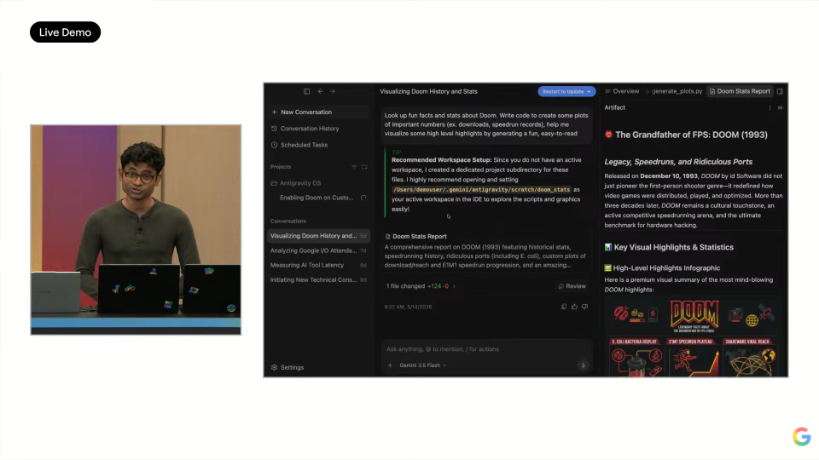Open Analyzing Google I/O Attenda... conversation

pyautogui.click(x=319, y=250)
